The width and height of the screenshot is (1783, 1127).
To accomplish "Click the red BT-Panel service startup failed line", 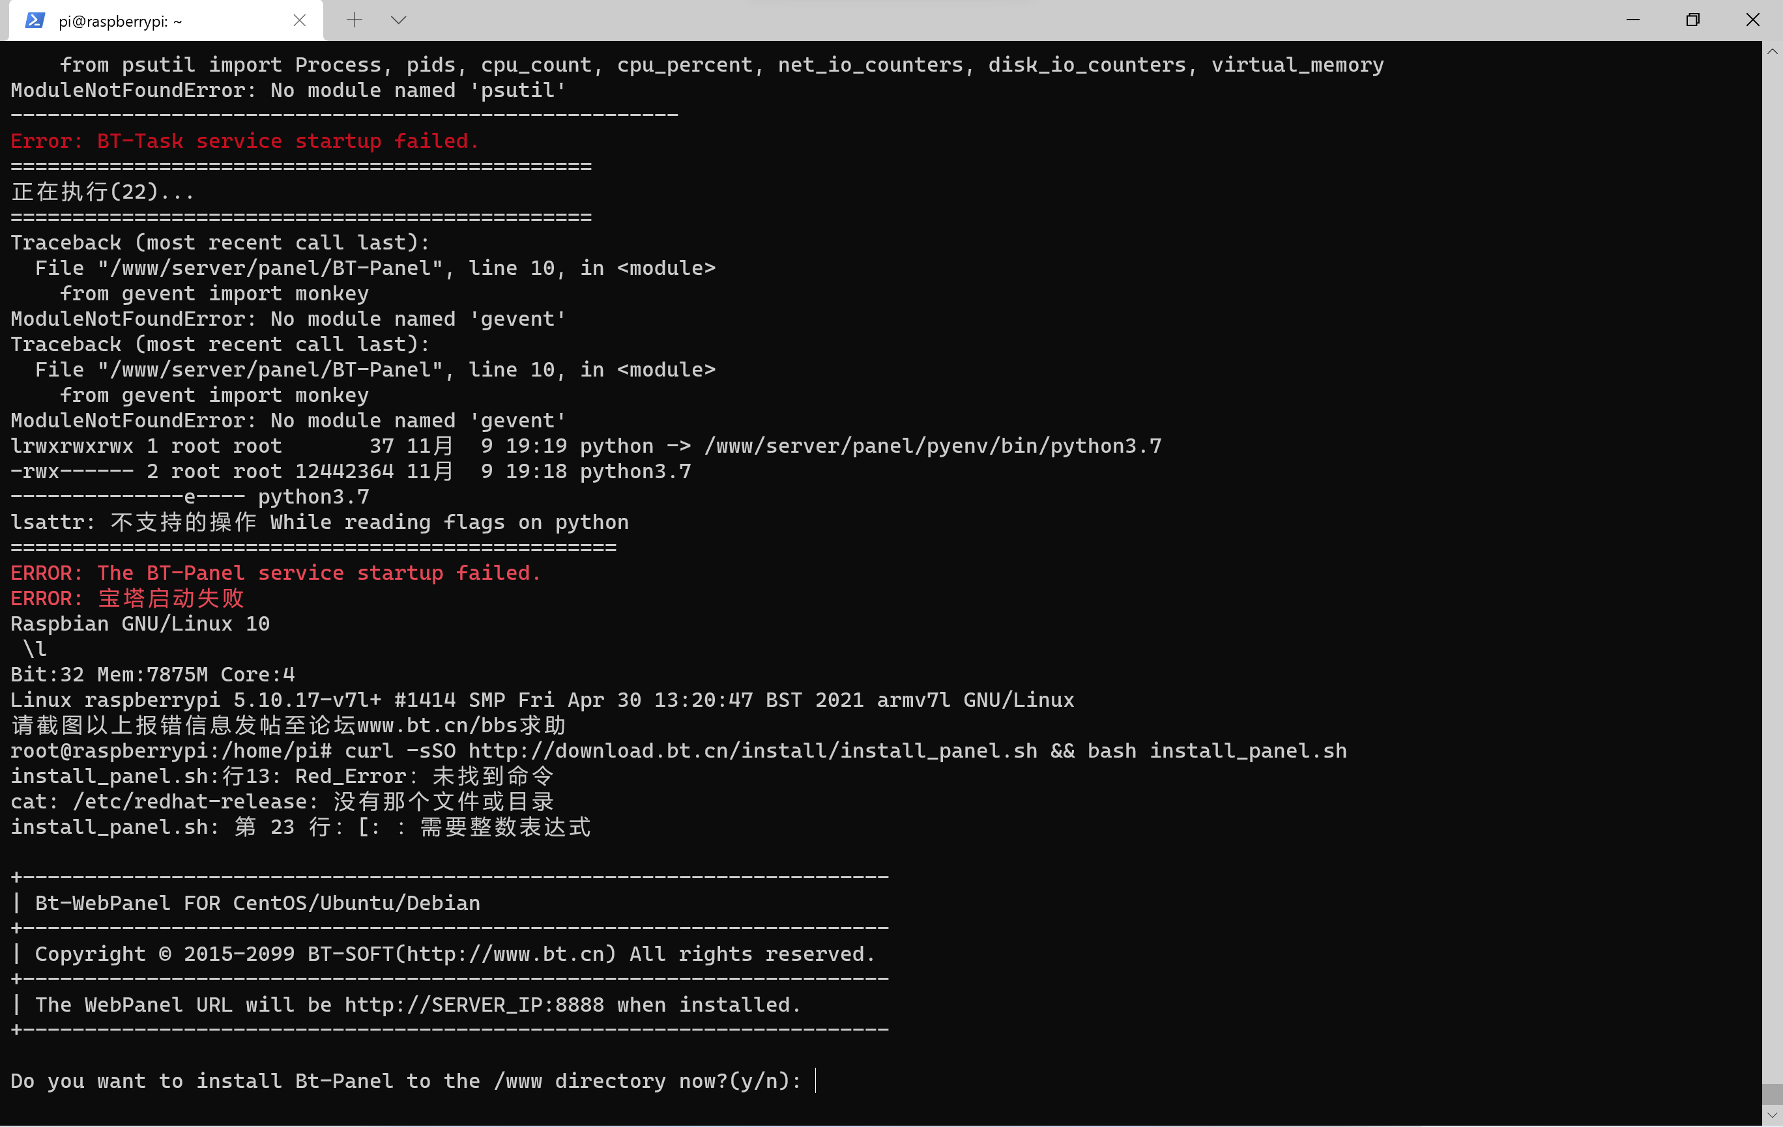I will click(x=276, y=573).
